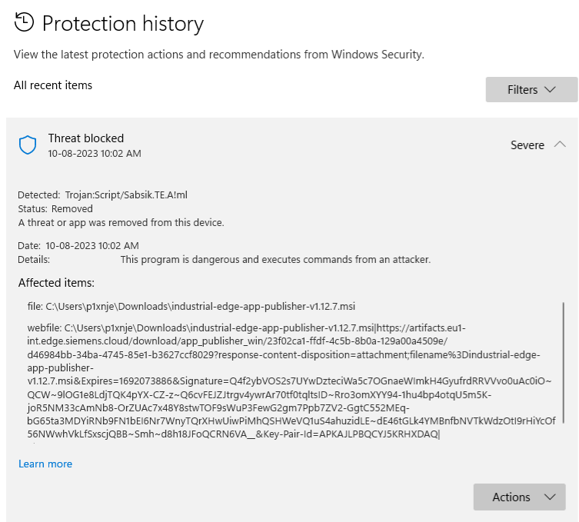Collapse the threat details chevron beside Severe

click(x=560, y=145)
